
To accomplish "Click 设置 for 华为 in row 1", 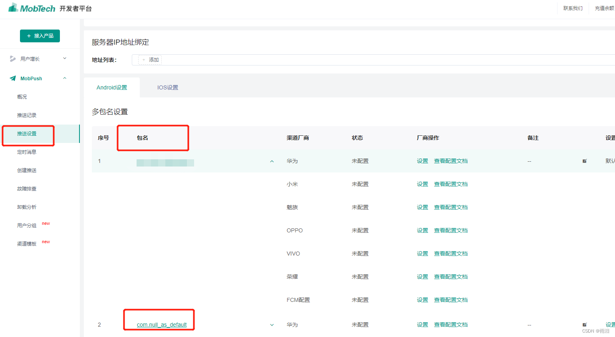I will click(423, 161).
